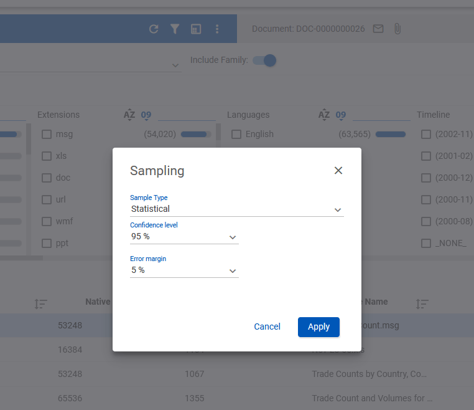Click the refresh icon in blue toolbar
The height and width of the screenshot is (410, 474).
click(x=154, y=29)
